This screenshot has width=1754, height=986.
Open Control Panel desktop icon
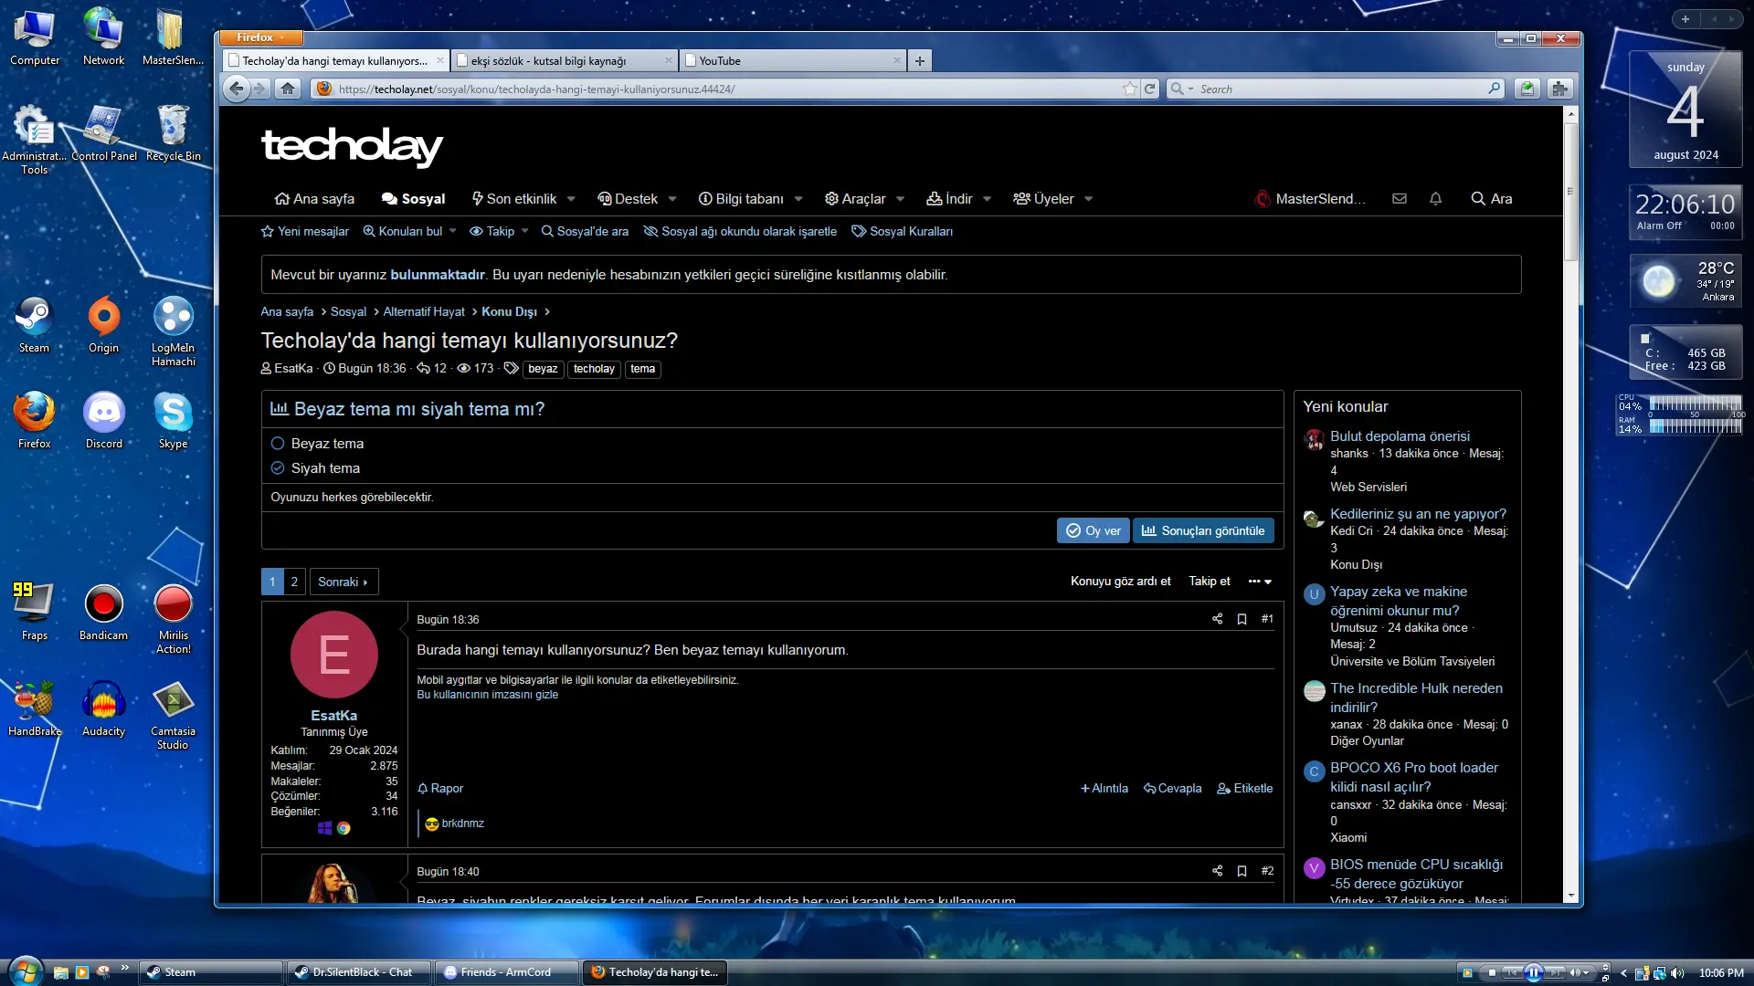tap(103, 132)
